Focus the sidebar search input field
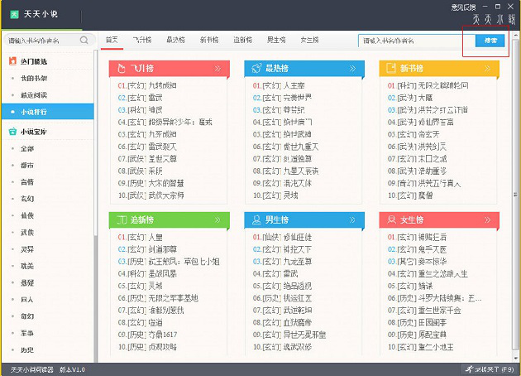Viewport: 521px width, 376px height. click(43, 41)
